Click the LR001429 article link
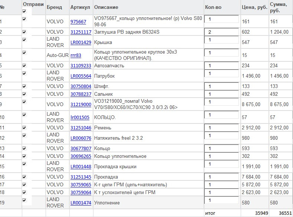The height and width of the screenshot is (217, 293). pos(80,43)
